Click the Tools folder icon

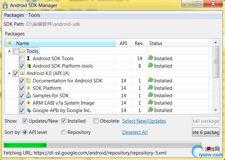(22, 51)
